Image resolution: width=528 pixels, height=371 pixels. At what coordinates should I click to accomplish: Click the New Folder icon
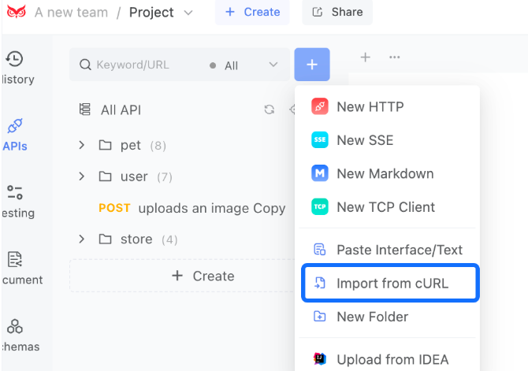320,317
